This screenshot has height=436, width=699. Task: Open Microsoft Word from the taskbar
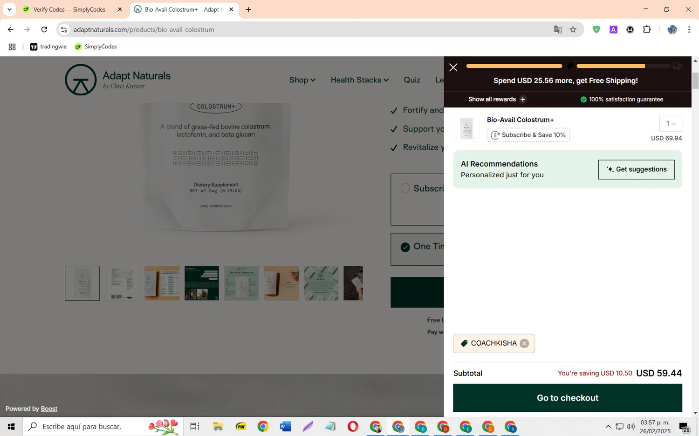tap(285, 426)
